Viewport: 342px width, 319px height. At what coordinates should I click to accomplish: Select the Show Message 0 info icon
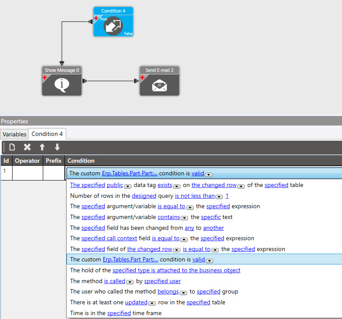coord(62,85)
